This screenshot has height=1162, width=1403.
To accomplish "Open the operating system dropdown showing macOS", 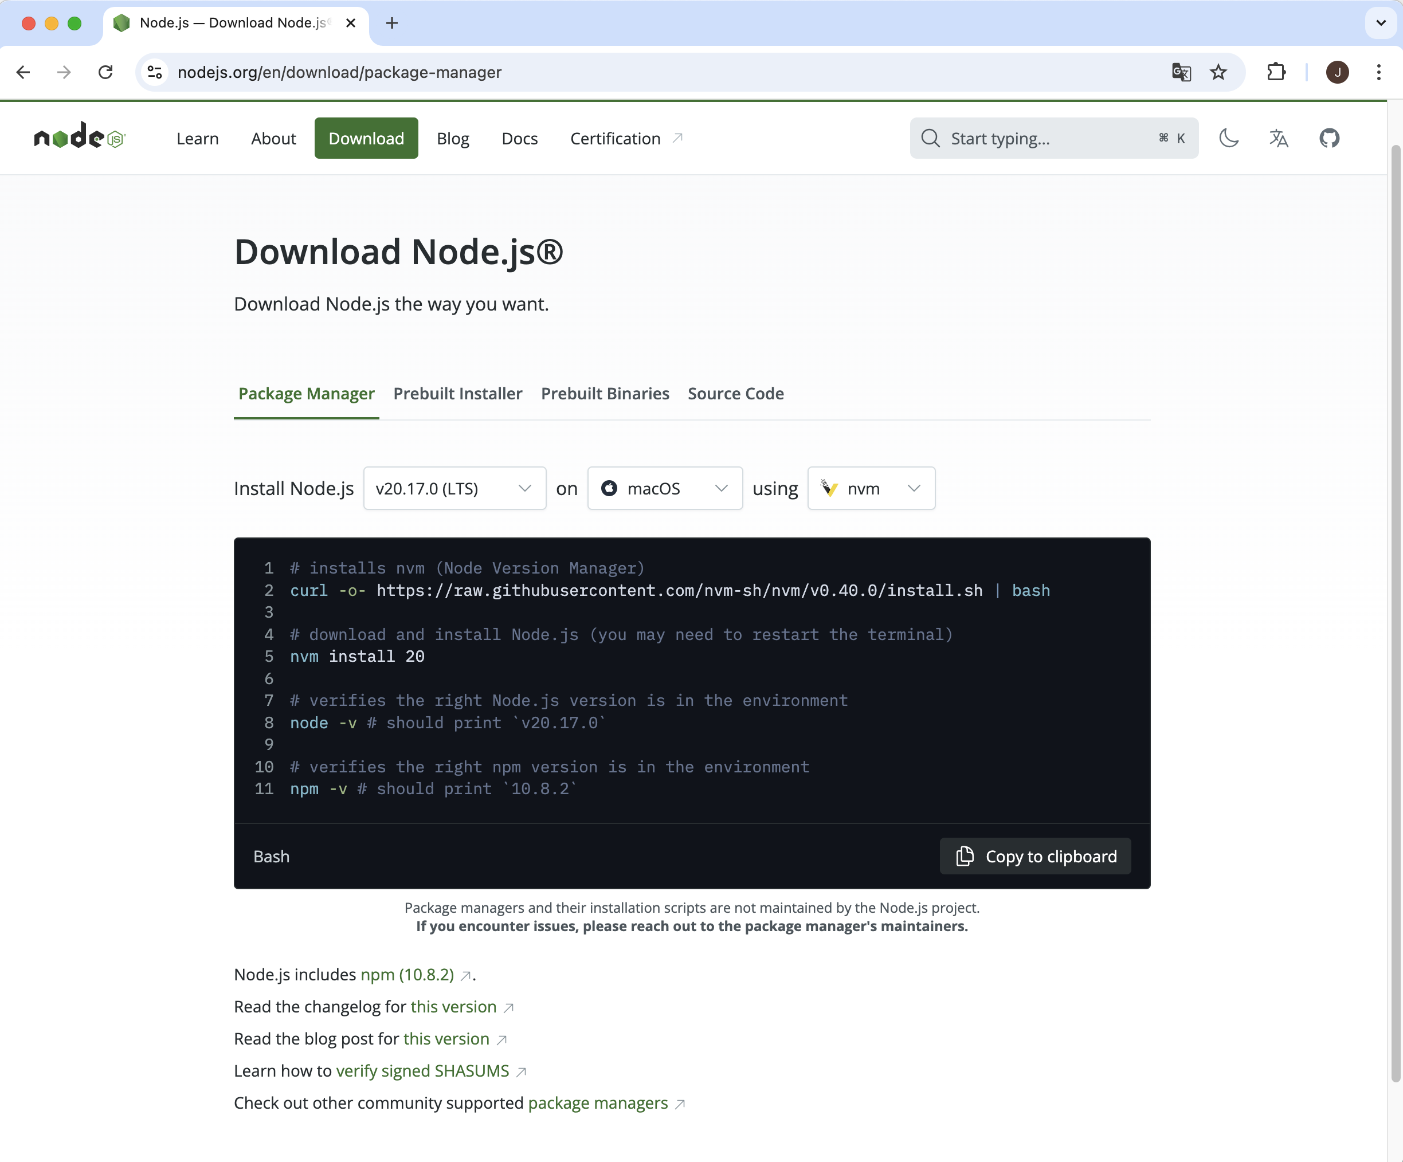I will point(664,488).
